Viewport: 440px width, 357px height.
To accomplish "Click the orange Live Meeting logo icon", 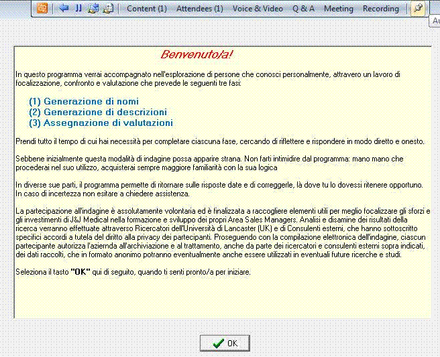I will (42, 9).
